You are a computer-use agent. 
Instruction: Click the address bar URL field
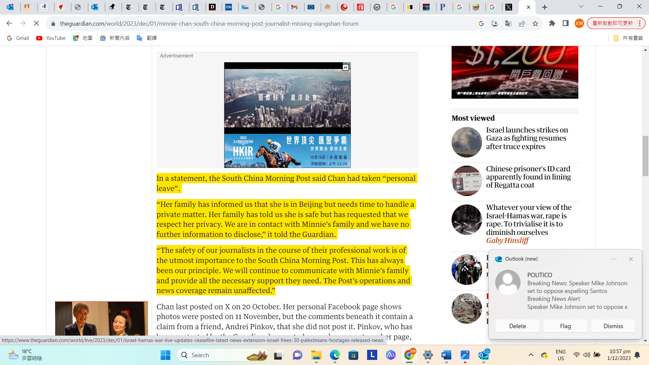(x=209, y=24)
